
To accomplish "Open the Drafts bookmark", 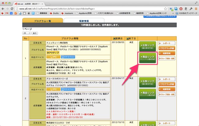I will [54, 13].
